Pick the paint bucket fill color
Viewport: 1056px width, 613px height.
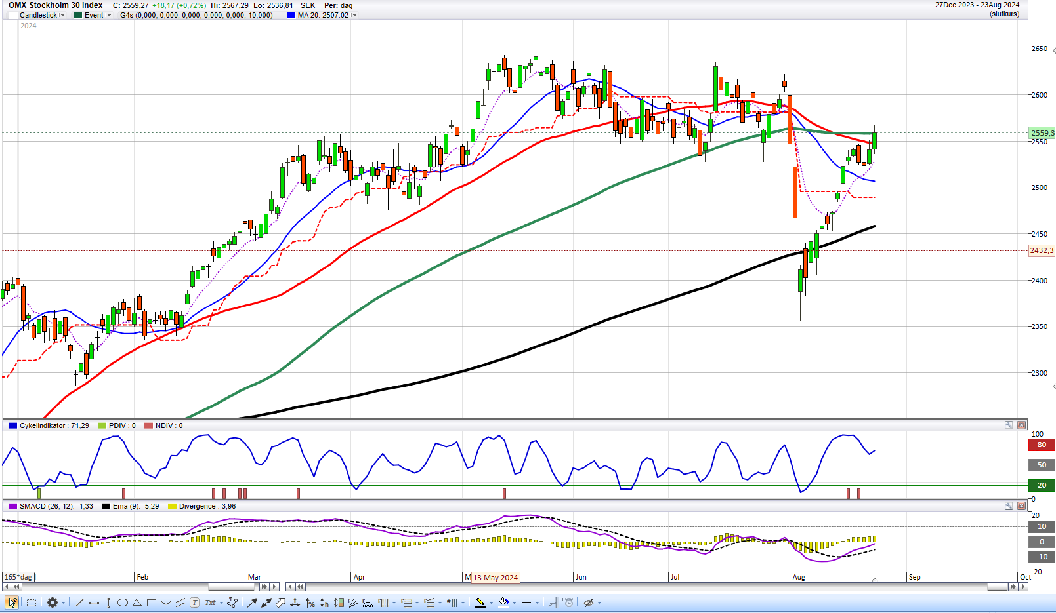503,603
